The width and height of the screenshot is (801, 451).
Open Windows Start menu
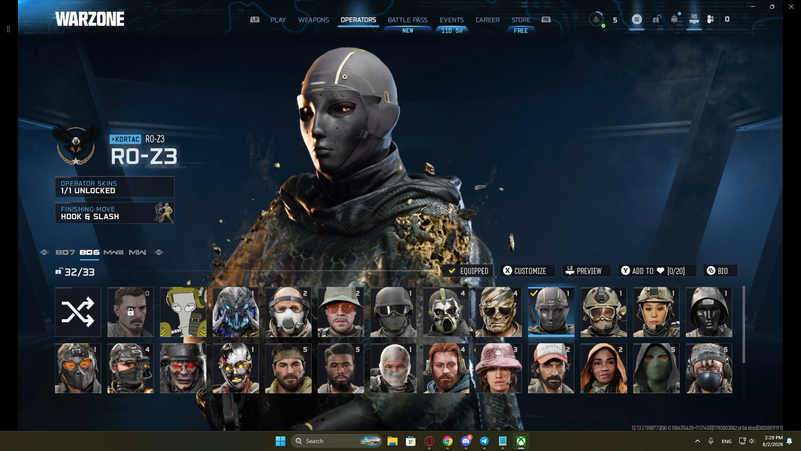(x=280, y=441)
